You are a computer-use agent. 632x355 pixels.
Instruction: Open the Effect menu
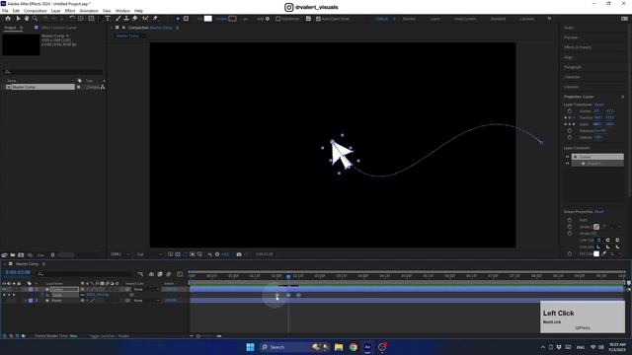point(70,11)
